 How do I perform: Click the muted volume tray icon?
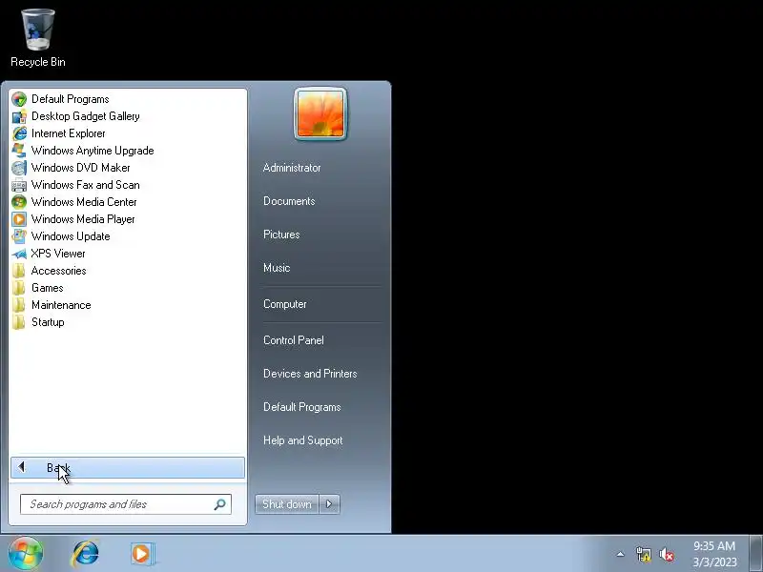(667, 554)
